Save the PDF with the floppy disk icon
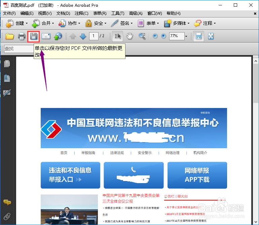259x225 pixels. (34, 36)
